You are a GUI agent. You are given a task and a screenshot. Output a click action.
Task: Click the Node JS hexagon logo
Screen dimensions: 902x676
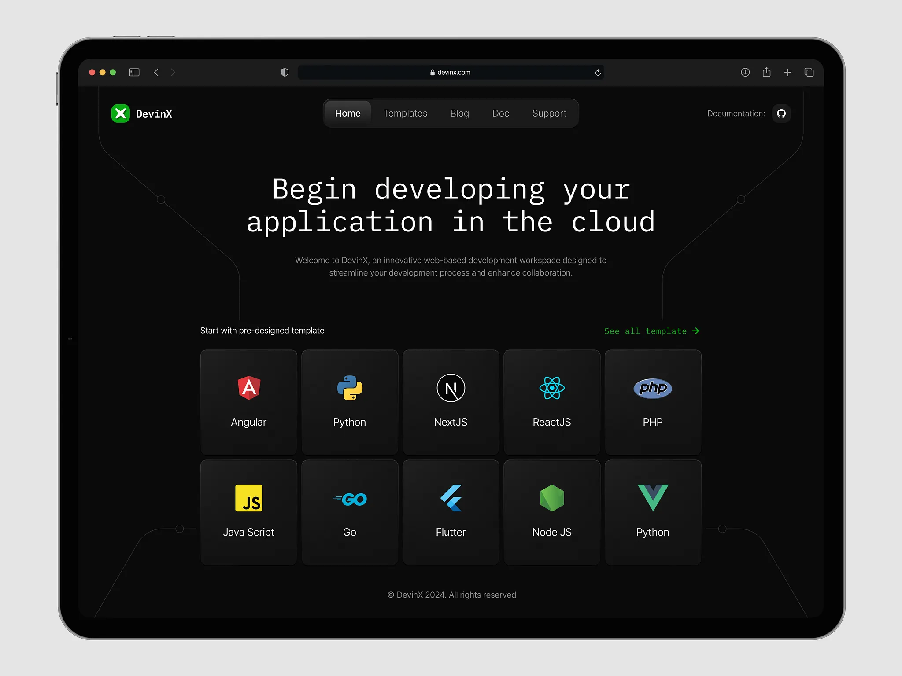click(552, 498)
